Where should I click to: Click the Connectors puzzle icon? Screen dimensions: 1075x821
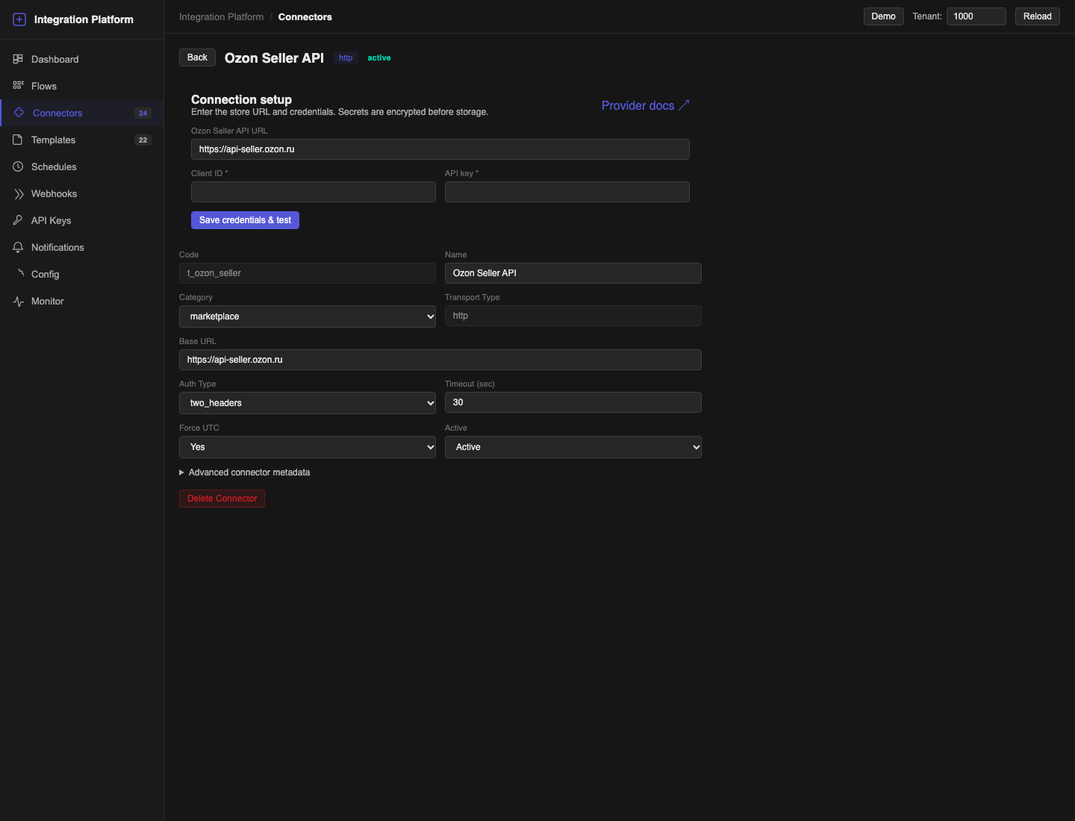[x=19, y=113]
